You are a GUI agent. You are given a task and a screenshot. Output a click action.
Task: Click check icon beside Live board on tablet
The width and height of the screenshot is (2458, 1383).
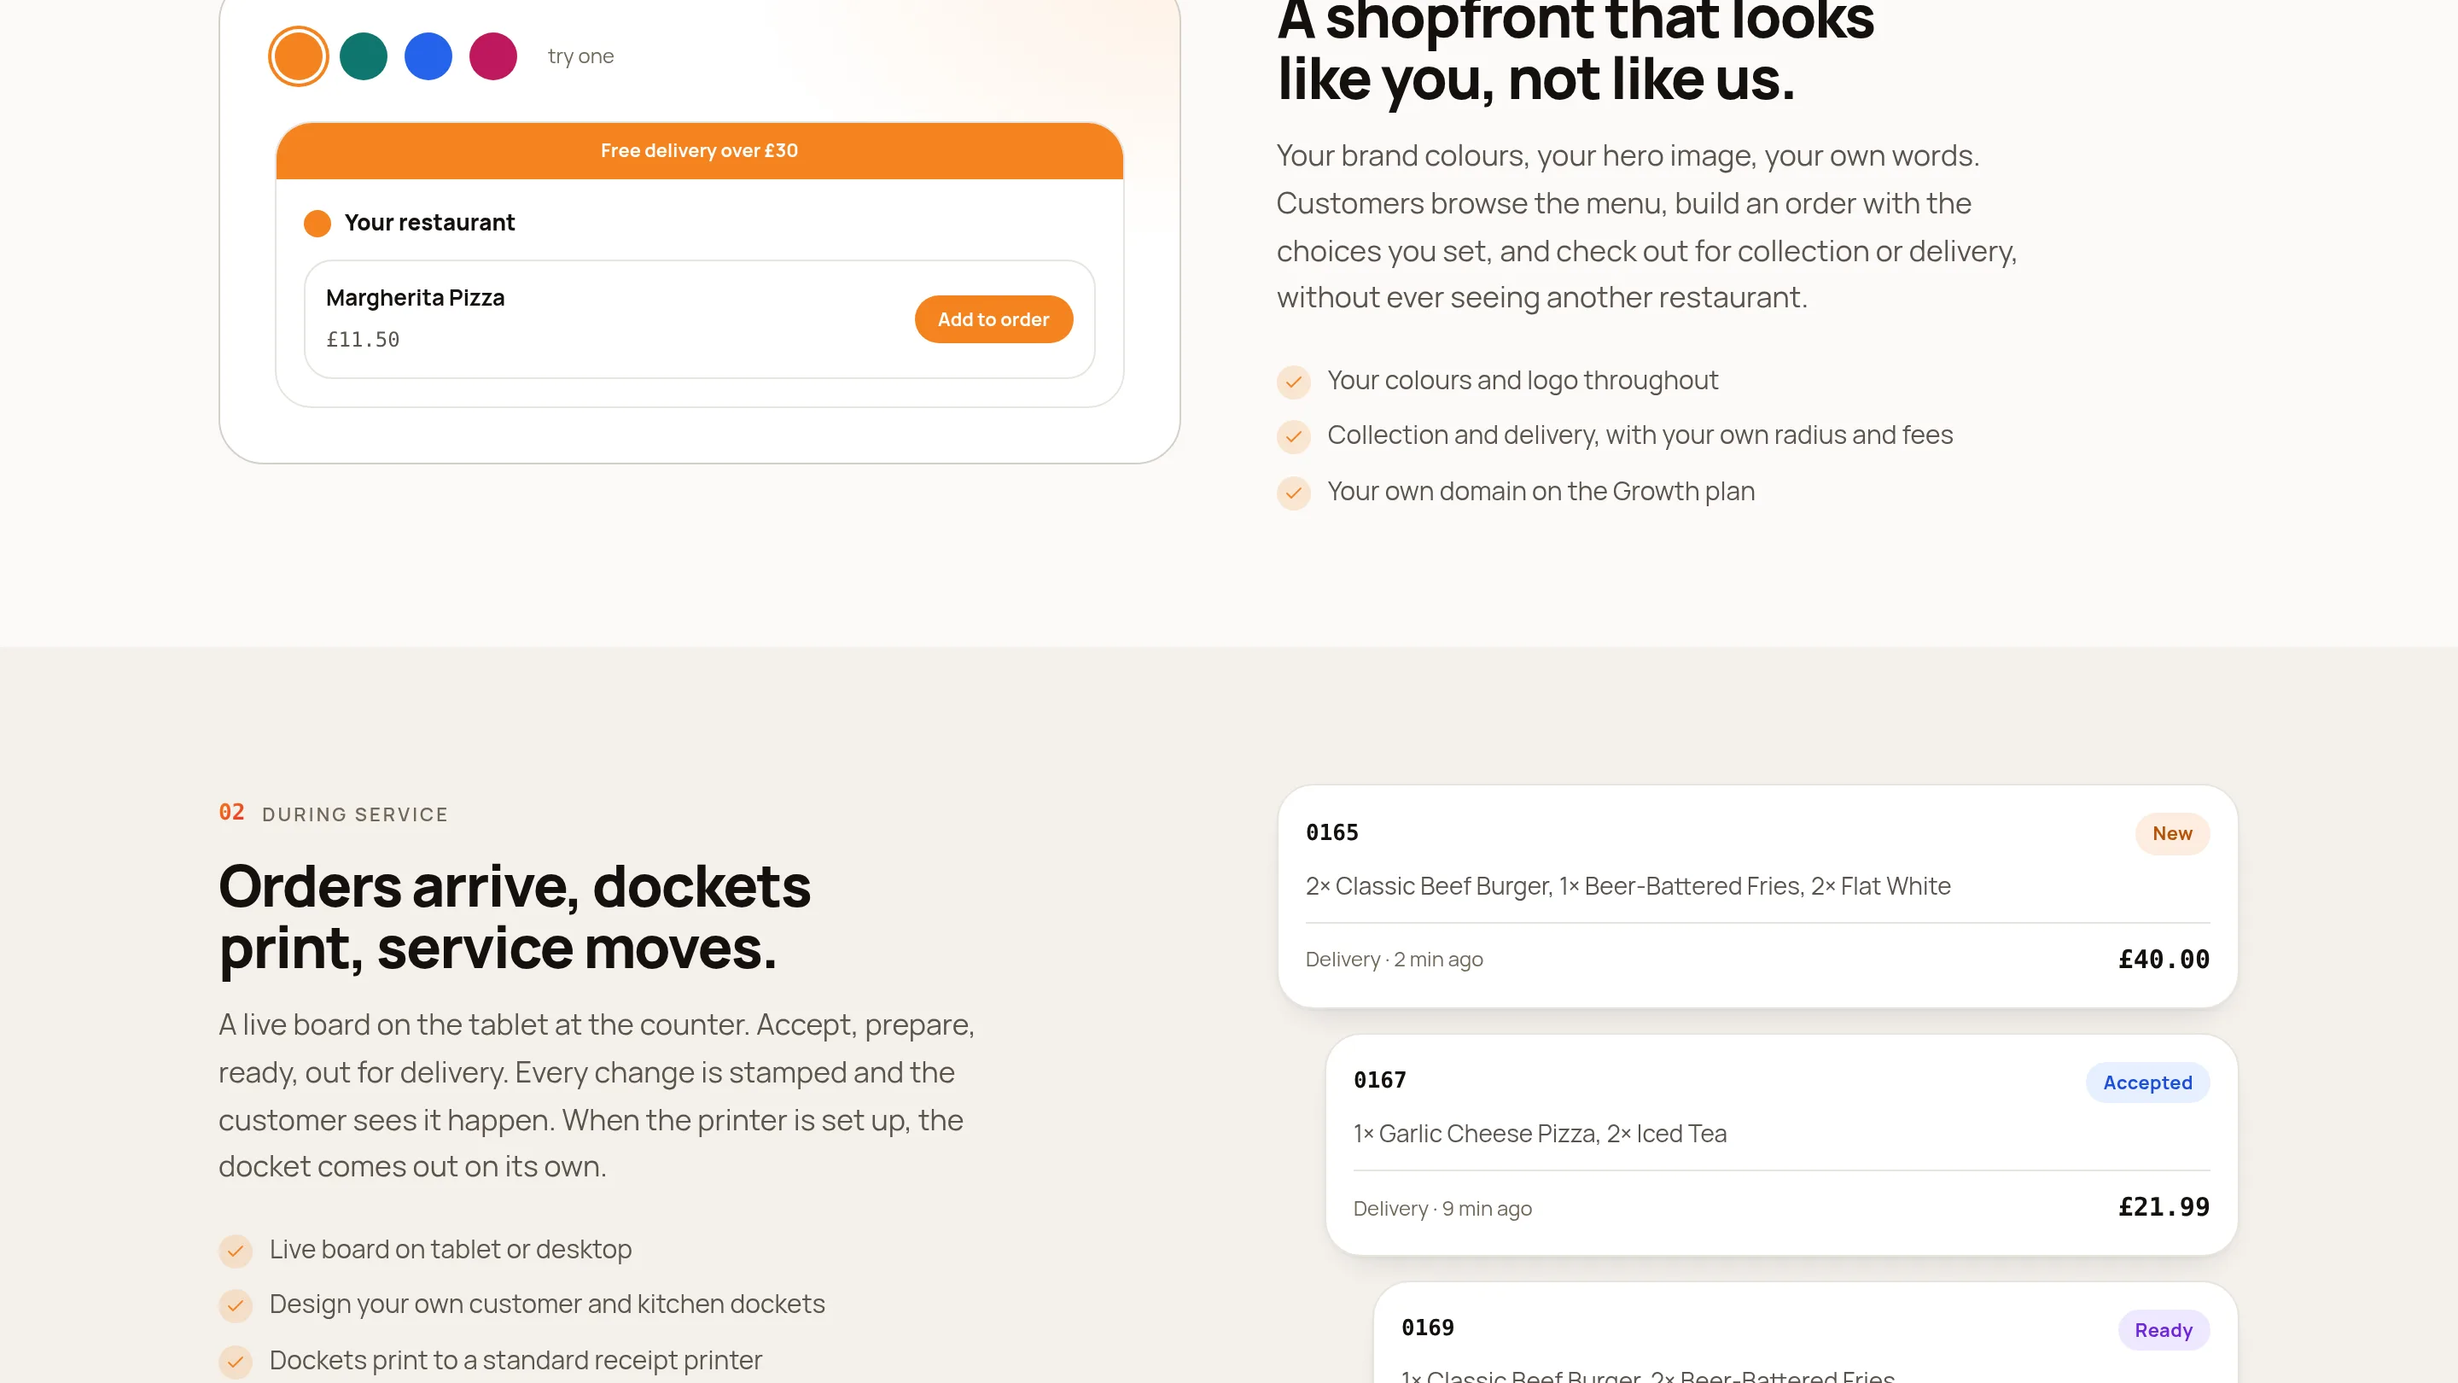pos(236,1251)
